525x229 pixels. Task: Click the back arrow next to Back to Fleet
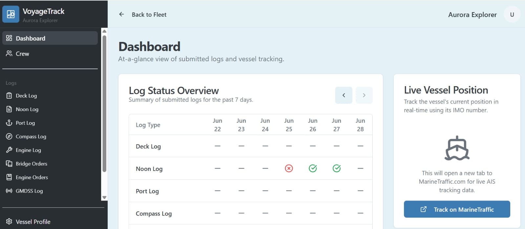click(x=121, y=14)
